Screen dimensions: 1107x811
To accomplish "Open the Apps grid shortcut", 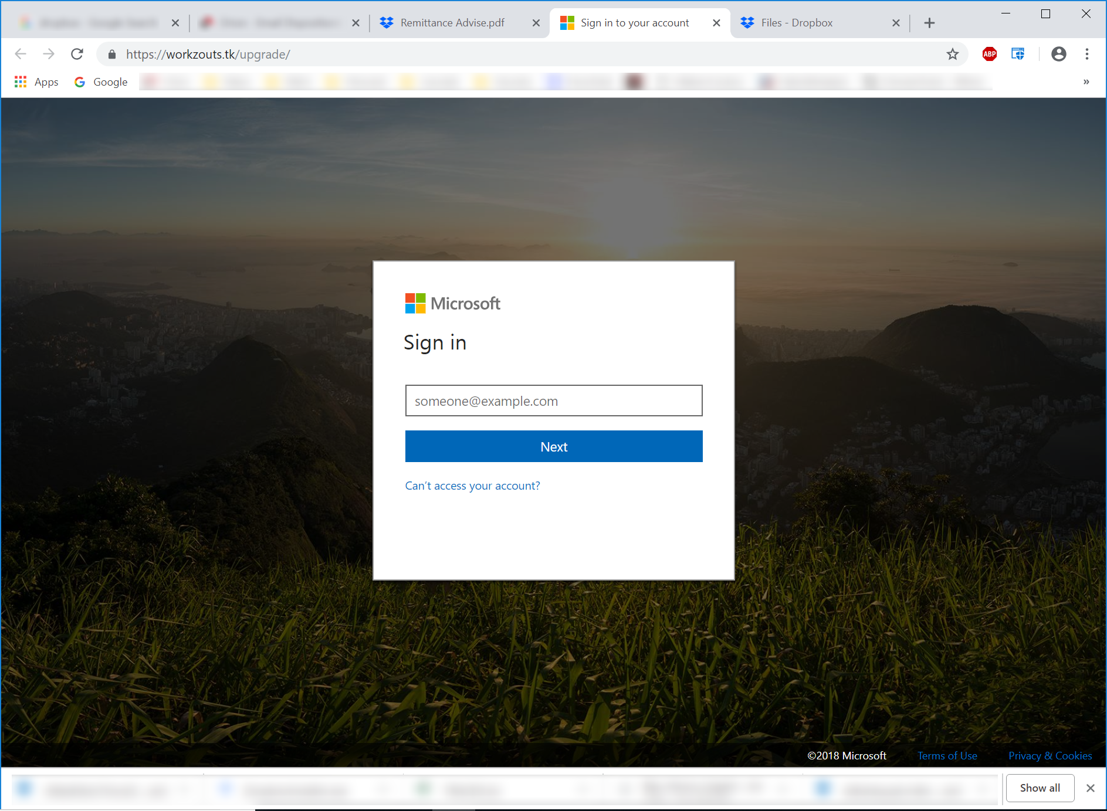I will pos(21,82).
